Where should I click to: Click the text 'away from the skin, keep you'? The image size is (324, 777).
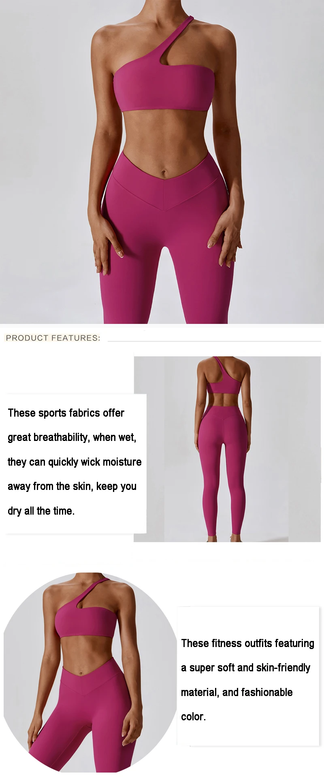point(72,487)
